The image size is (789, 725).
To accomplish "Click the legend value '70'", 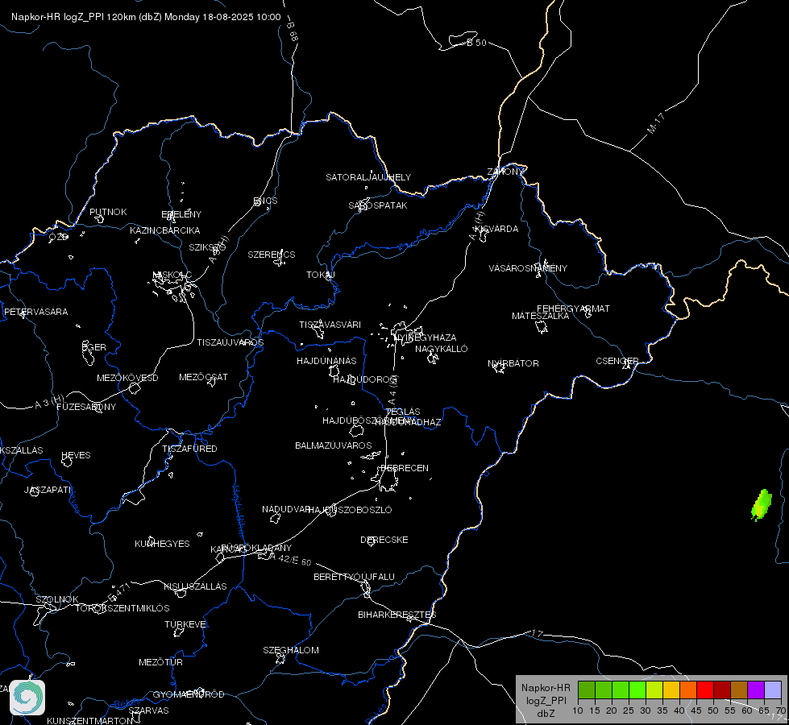I will (x=780, y=711).
